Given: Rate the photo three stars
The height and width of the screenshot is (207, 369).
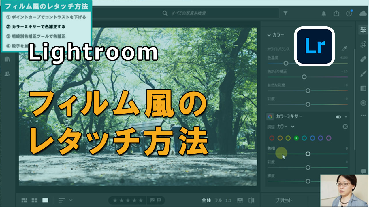Looking at the screenshot, I should point(128,200).
